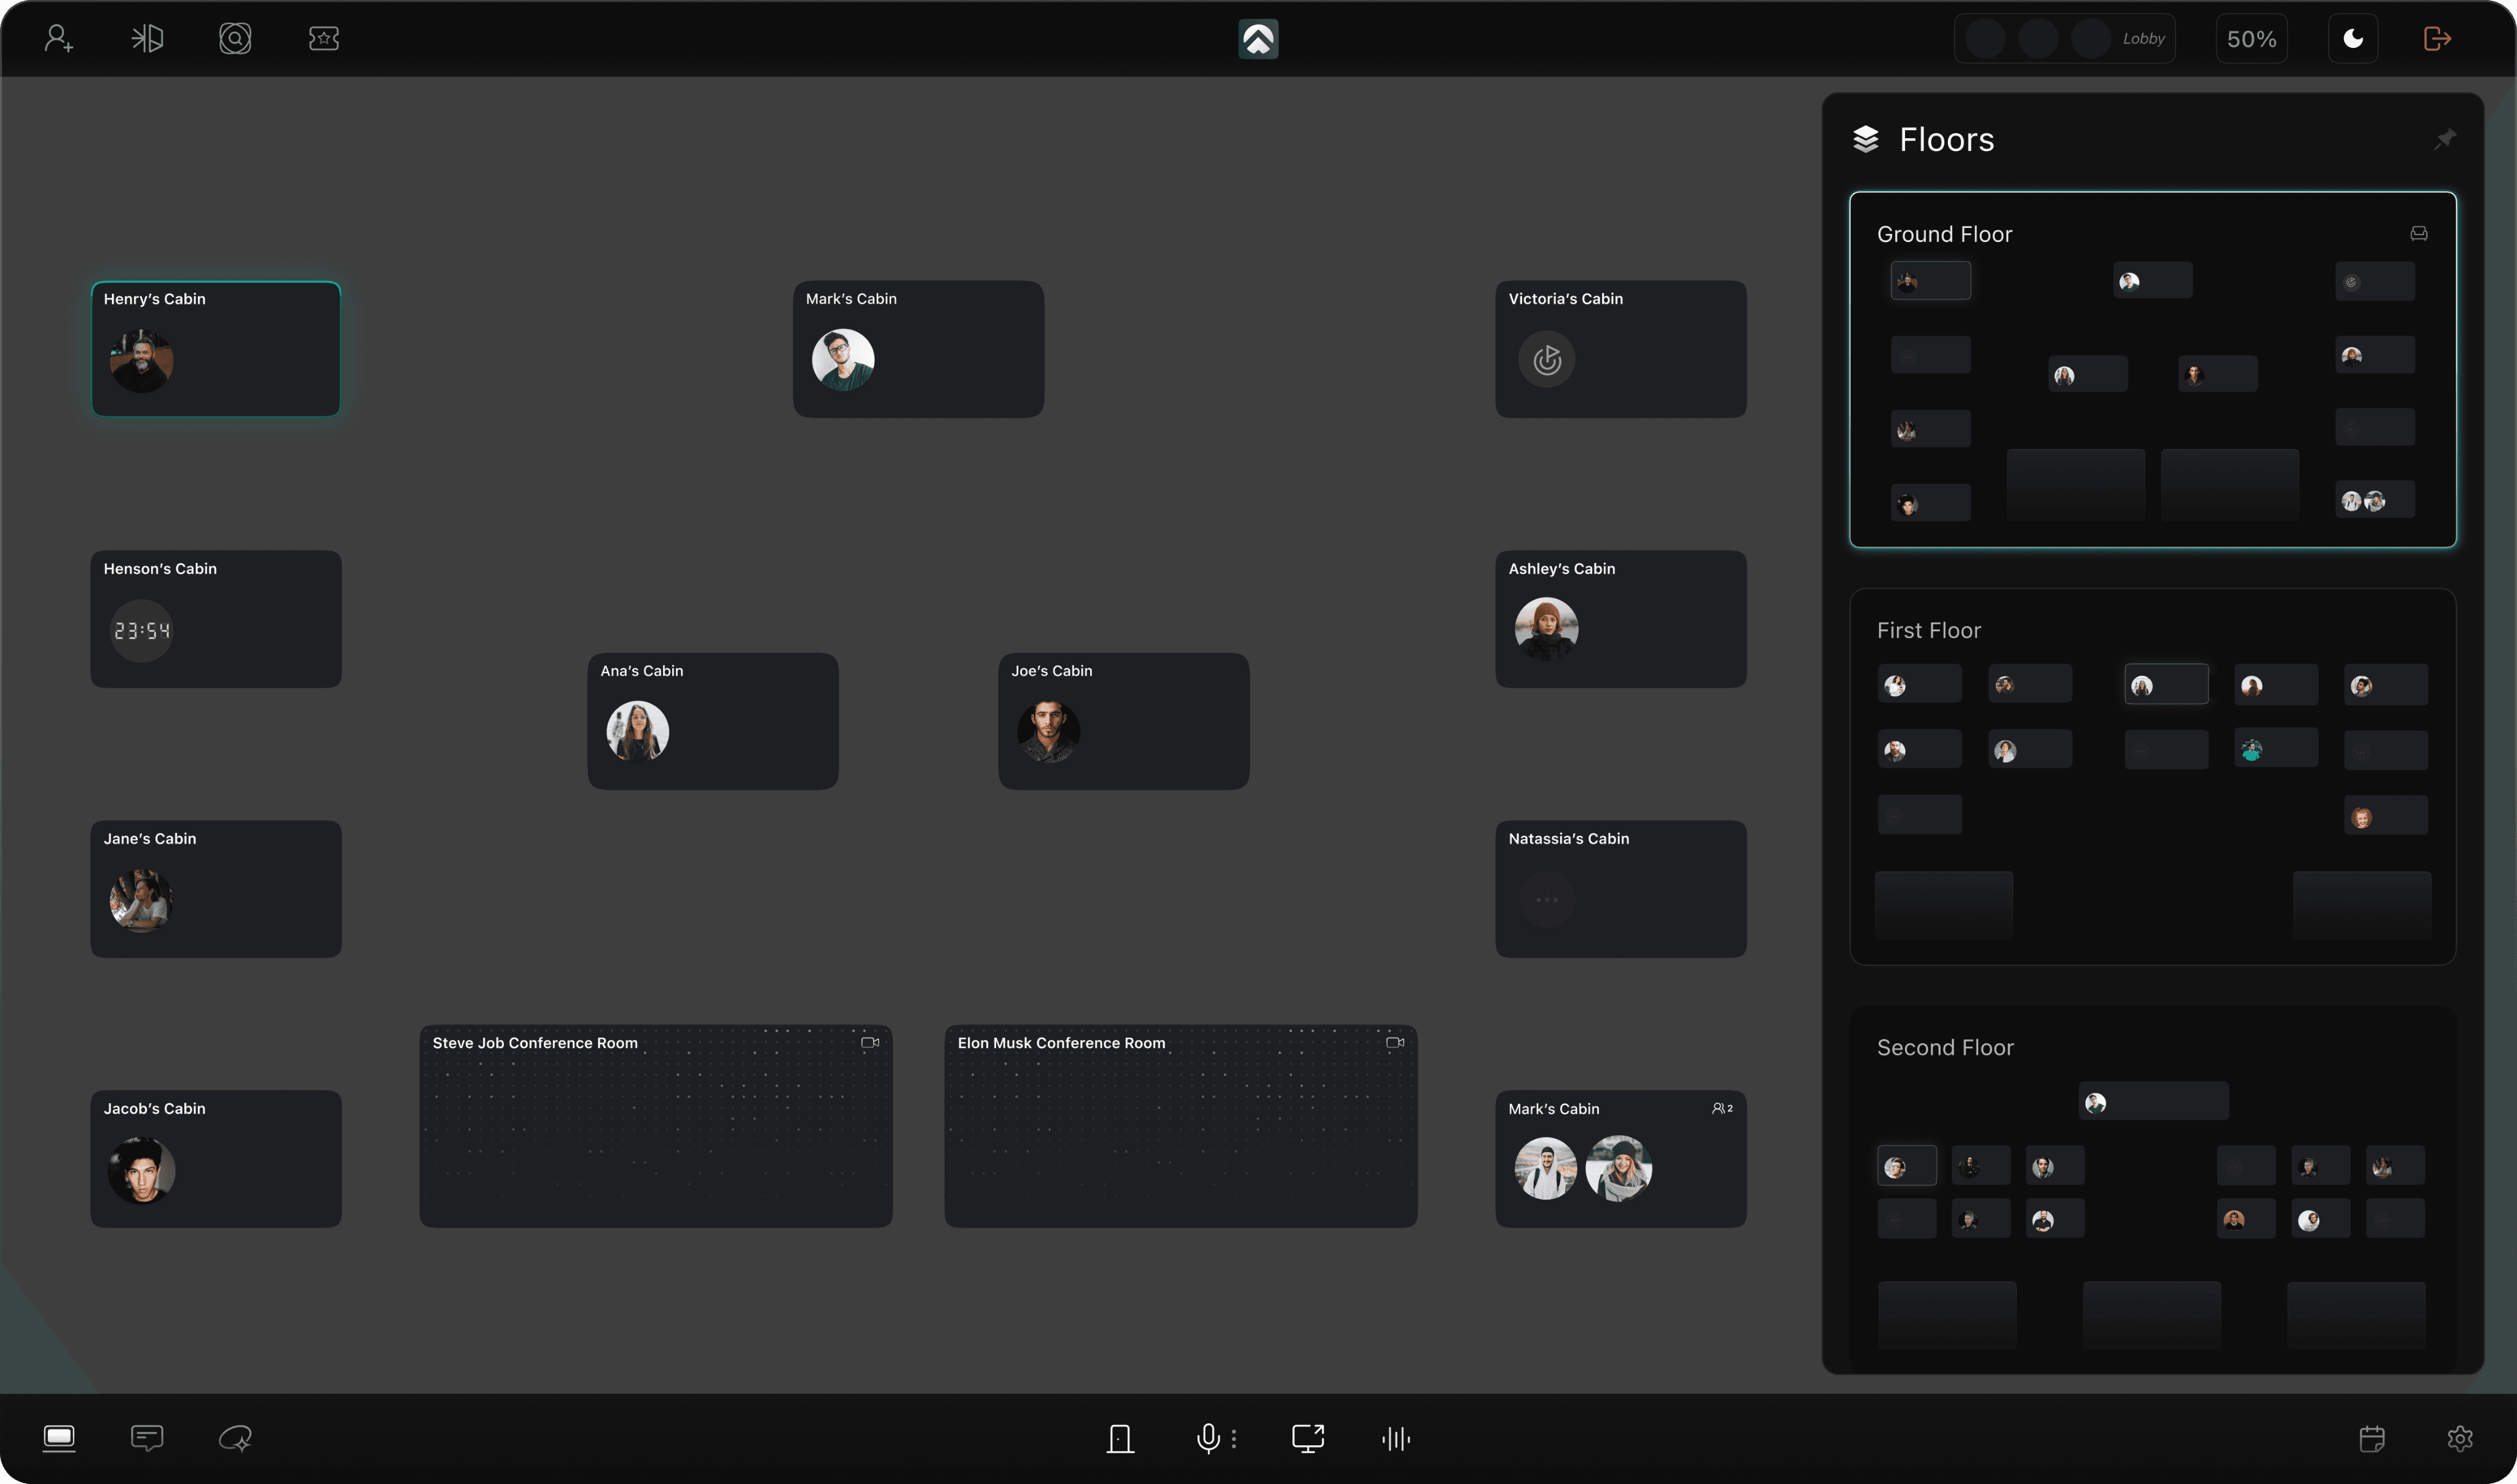Click the logout exit button
2517x1484 pixels.
tap(2437, 39)
